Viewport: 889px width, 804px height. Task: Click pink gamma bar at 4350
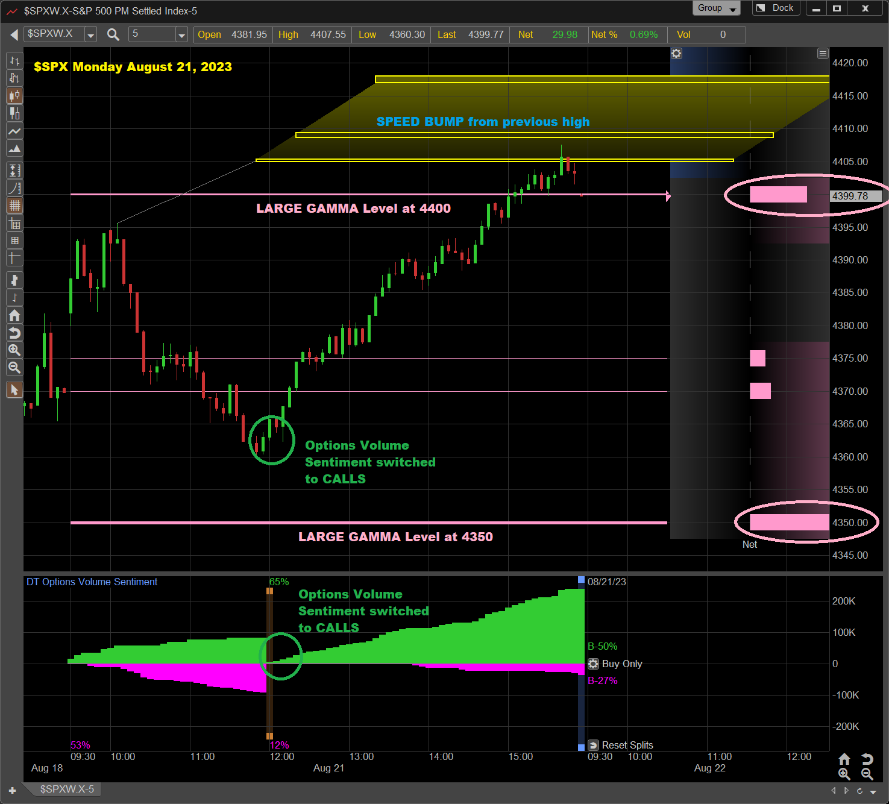[x=790, y=522]
